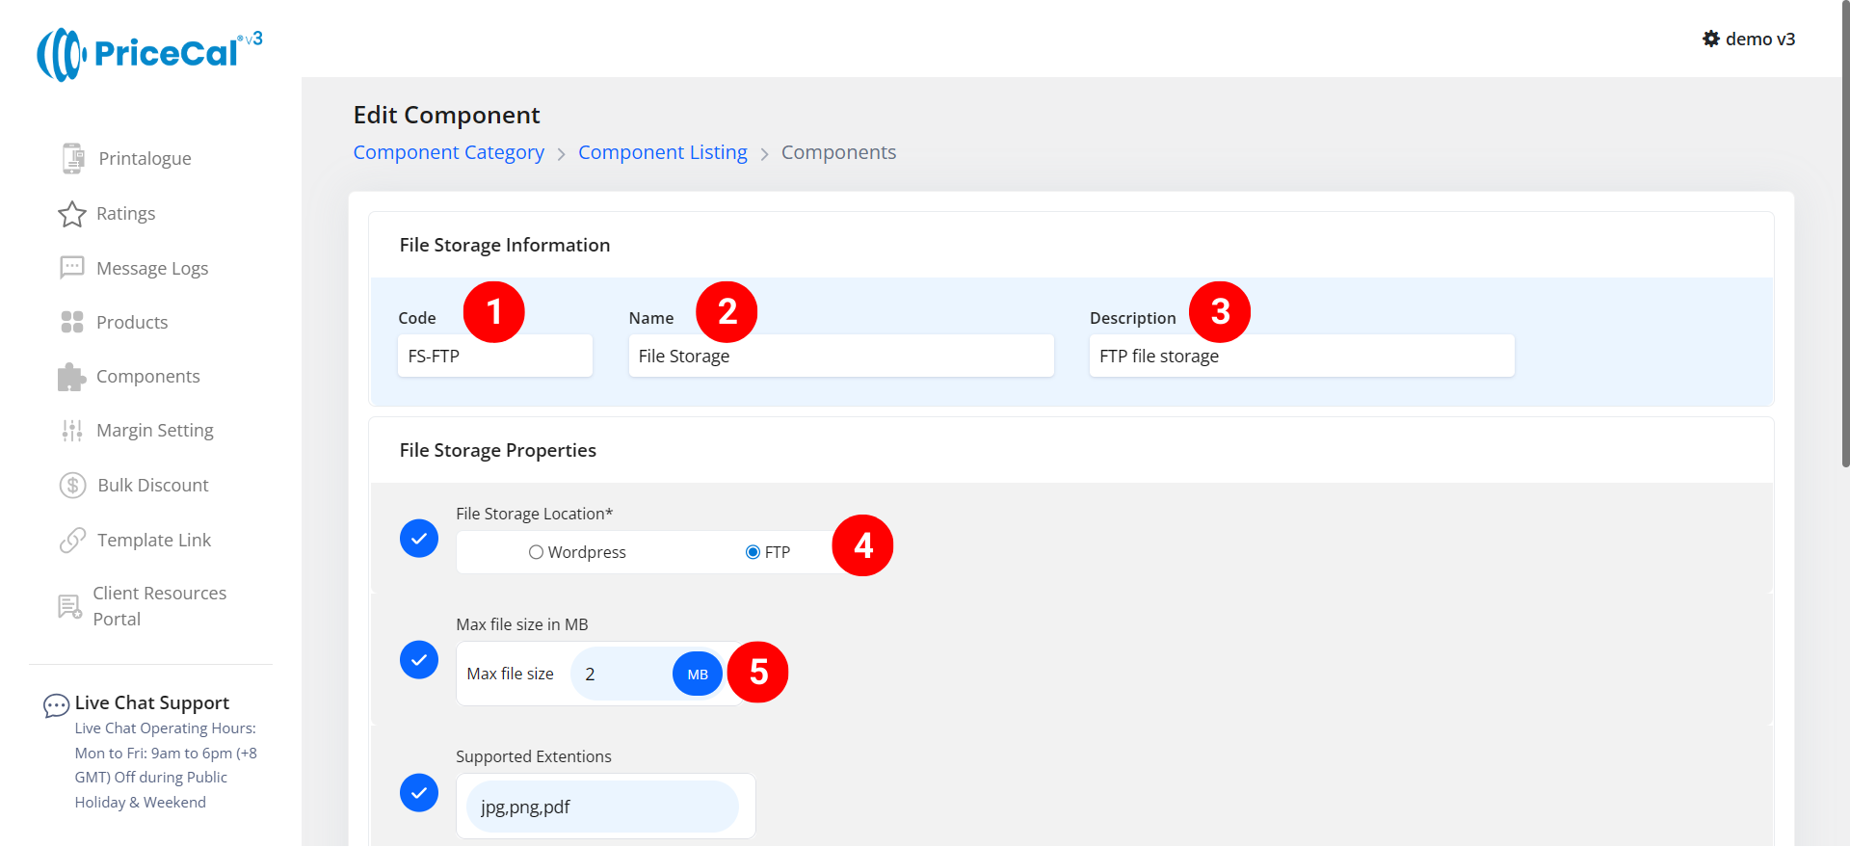1850x847 pixels.
Task: Go to Component Category breadcrumb
Action: 448,152
